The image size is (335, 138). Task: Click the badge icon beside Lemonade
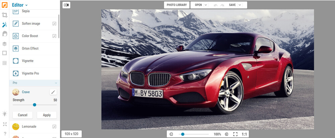pos(54,127)
